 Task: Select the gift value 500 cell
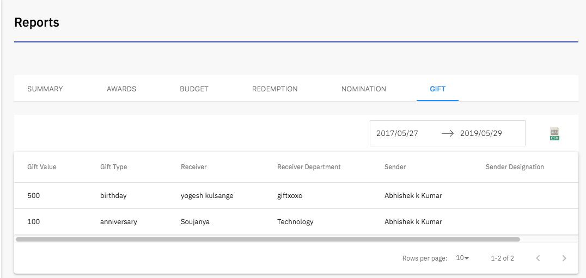33,195
